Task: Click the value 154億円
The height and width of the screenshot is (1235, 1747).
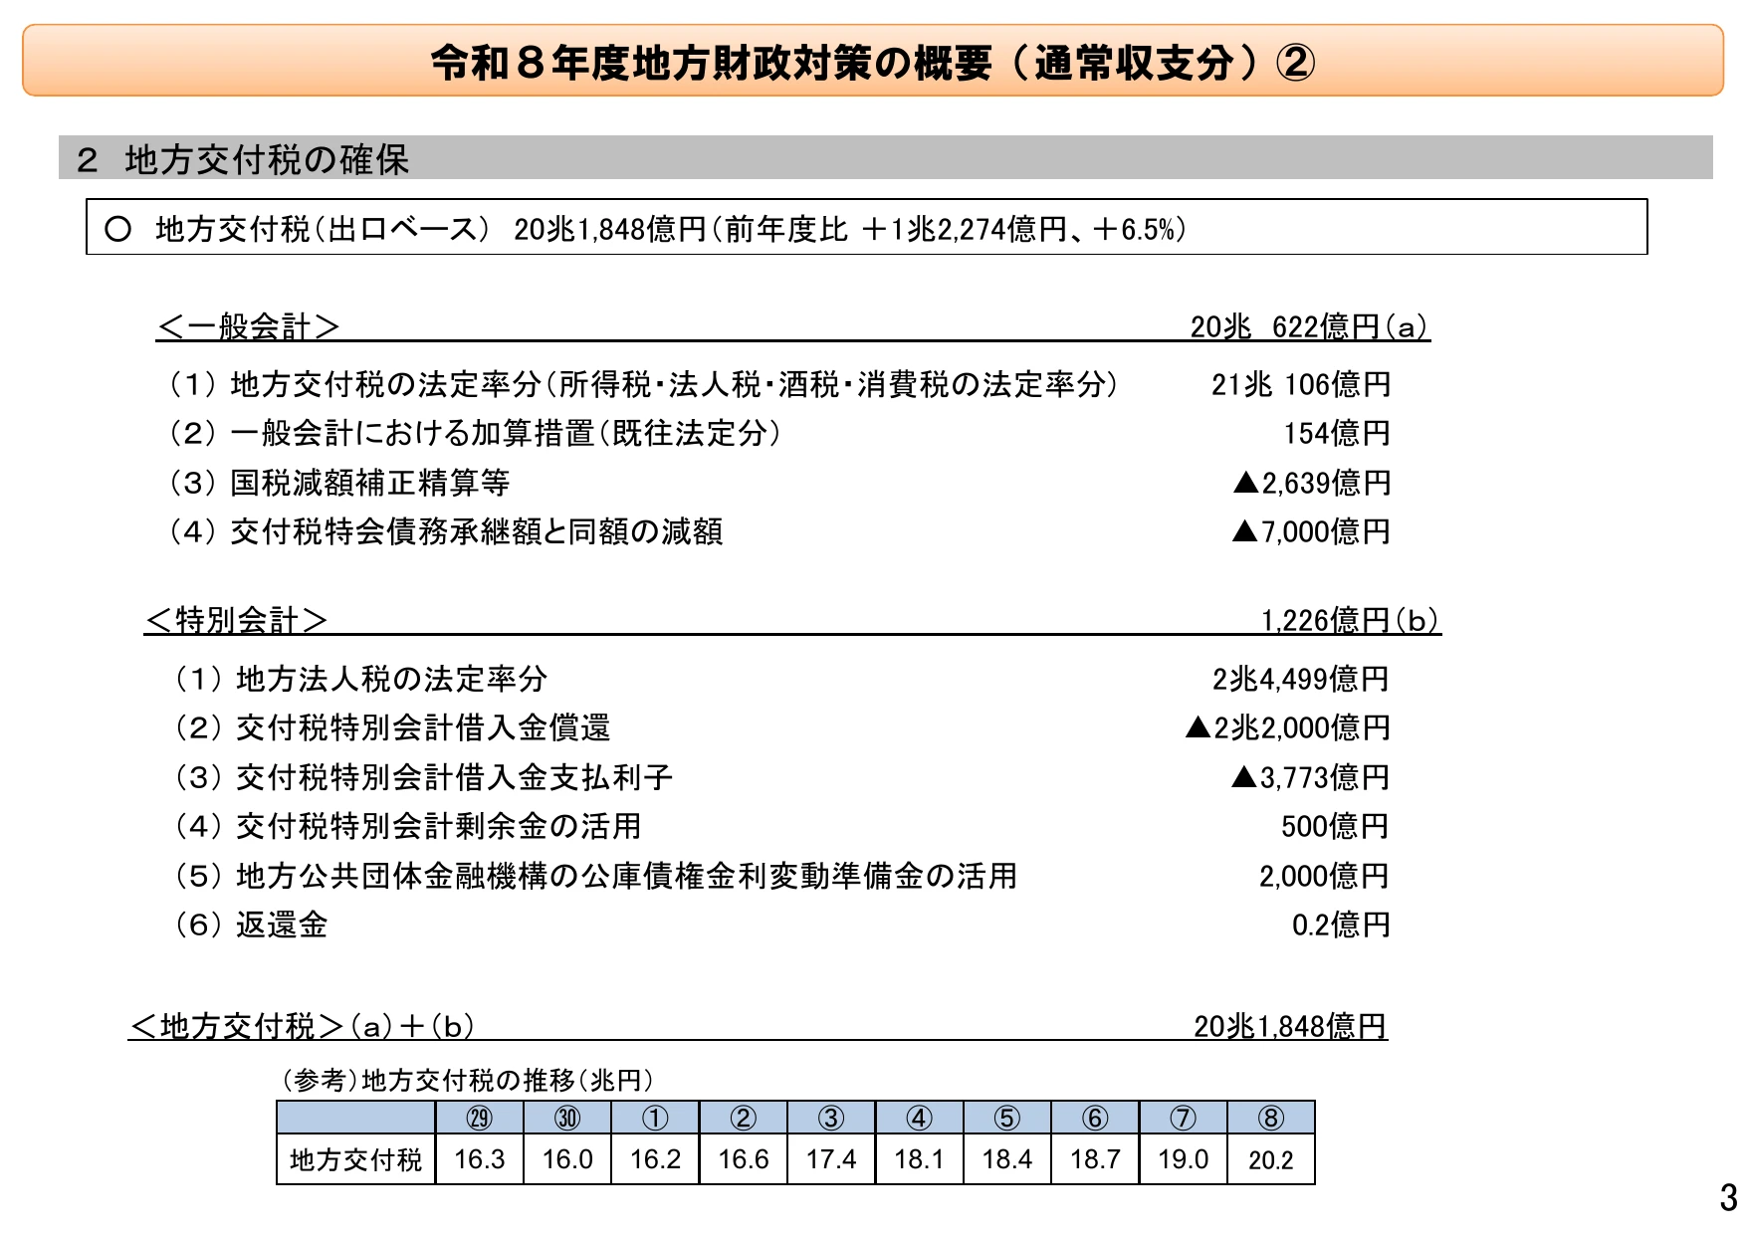Action: 1336,433
